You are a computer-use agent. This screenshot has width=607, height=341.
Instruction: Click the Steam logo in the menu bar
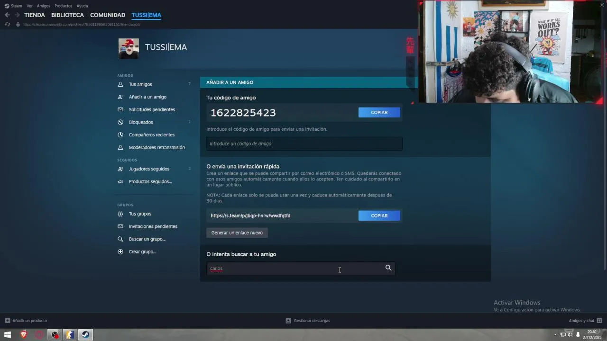(x=7, y=6)
